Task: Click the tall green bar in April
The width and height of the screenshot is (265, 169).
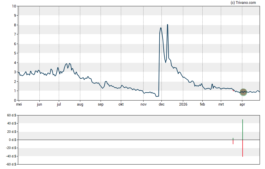Action: point(243,130)
